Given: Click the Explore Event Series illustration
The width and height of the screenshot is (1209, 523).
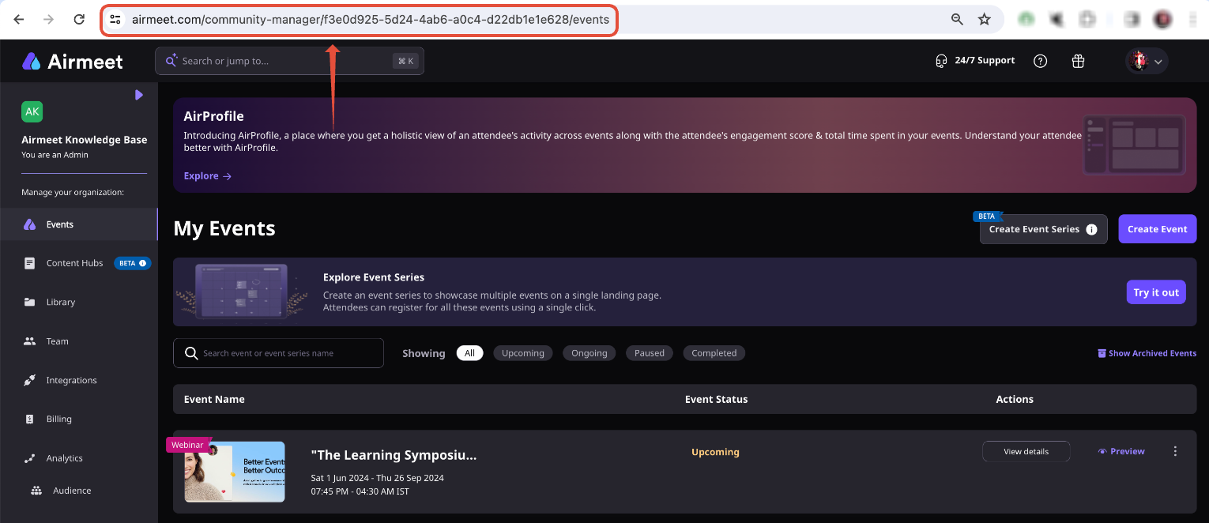Looking at the screenshot, I should [241, 291].
